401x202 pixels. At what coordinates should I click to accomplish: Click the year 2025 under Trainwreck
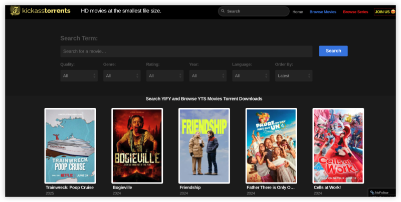point(50,193)
